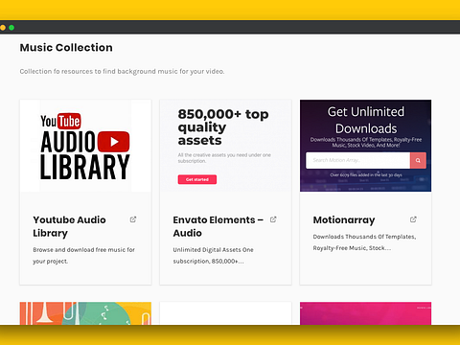Click the Search Motion Array input field
Viewport: 460px width, 345px height.
(357, 160)
